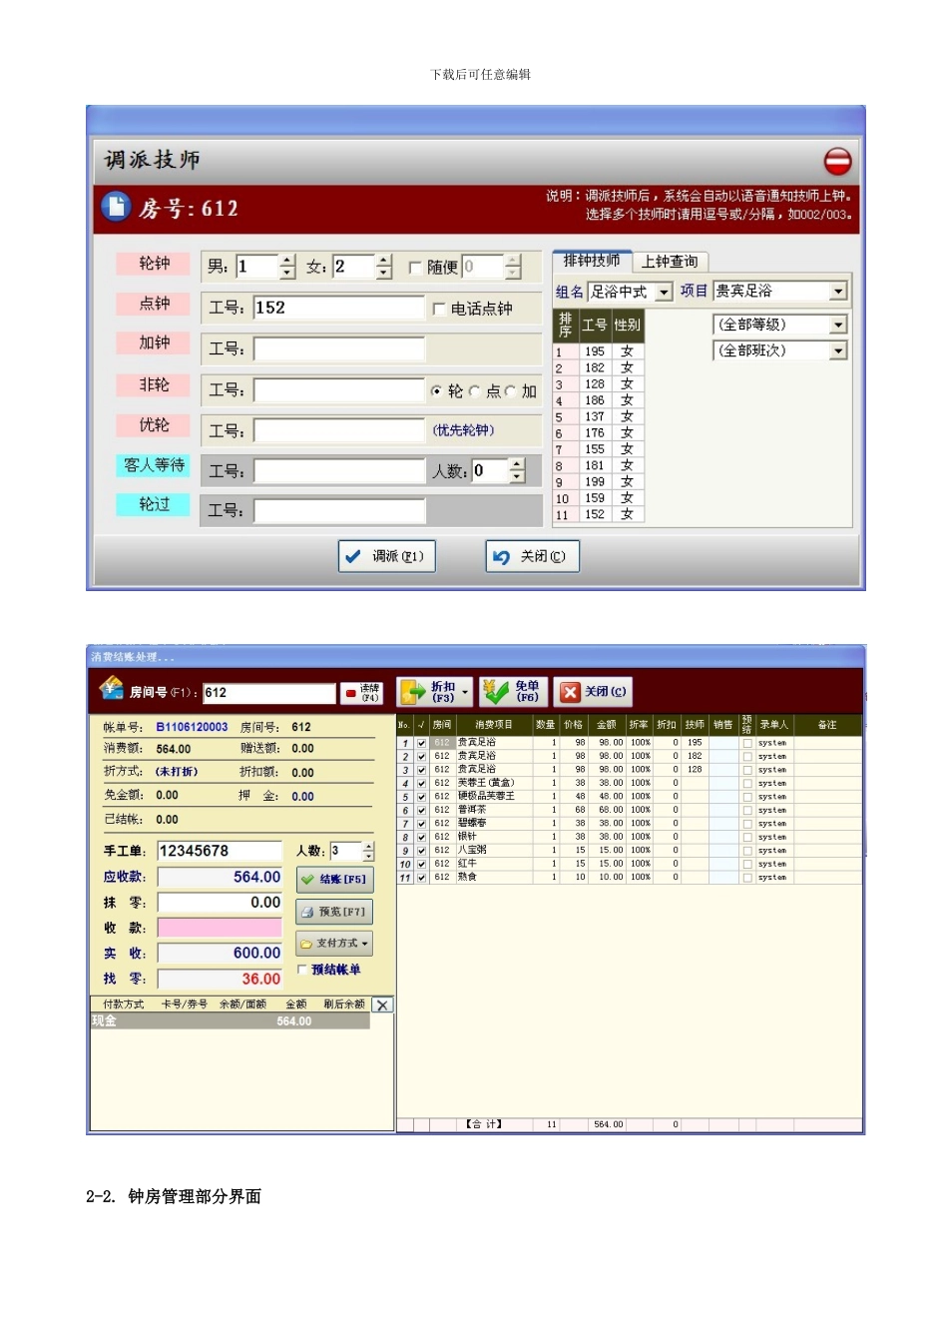The width and height of the screenshot is (948, 1342).
Task: Click the blue checkmark icon on 调派 button
Action: tap(352, 556)
